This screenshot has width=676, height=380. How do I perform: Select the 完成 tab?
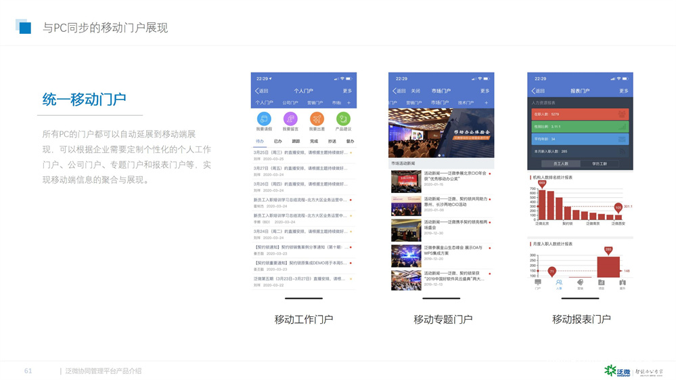pyautogui.click(x=314, y=142)
